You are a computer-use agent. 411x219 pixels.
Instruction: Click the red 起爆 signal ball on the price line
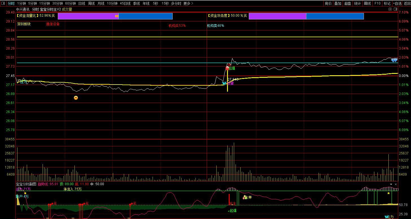click(227, 68)
